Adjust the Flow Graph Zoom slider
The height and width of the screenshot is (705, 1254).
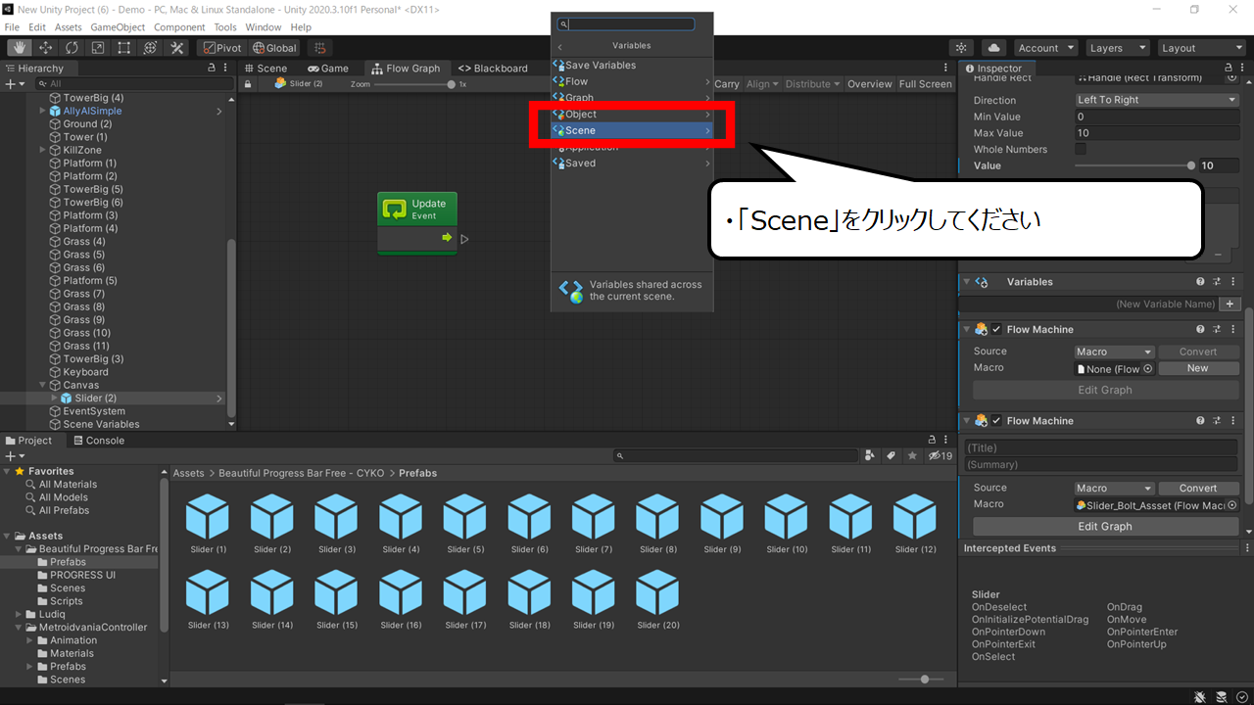tap(414, 84)
